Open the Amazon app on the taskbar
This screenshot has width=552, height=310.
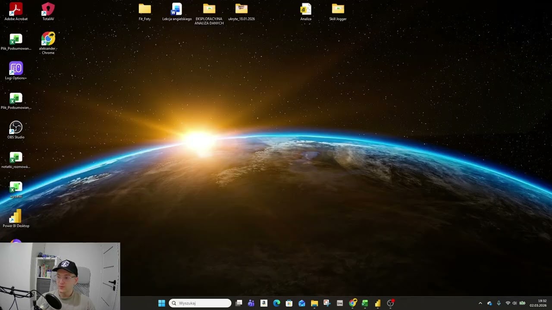coord(263,303)
